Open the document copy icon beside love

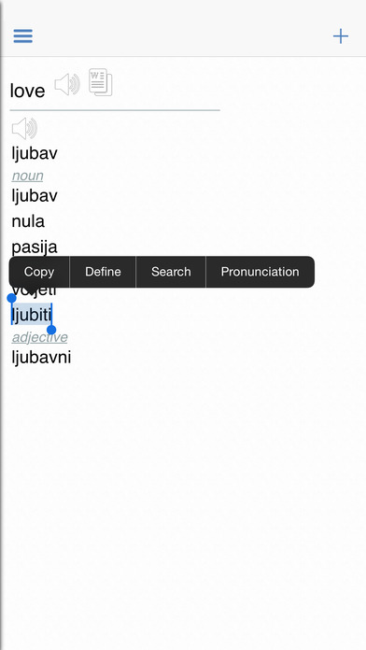[100, 82]
